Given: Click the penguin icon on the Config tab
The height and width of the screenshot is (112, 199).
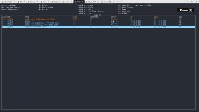Looking at the screenshot, I should pyautogui.click(x=52, y=2).
